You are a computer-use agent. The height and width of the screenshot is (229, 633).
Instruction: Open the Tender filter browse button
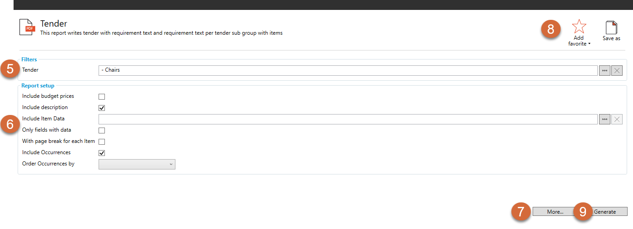605,70
